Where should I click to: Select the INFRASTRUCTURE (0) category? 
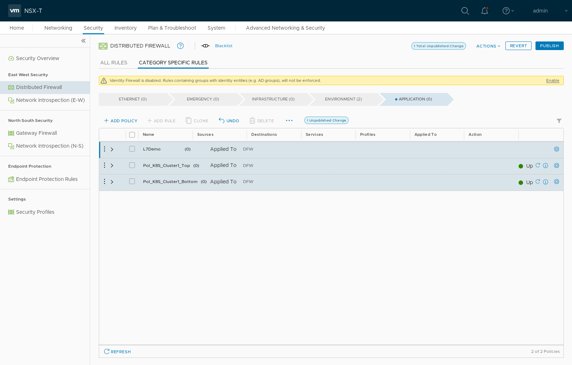(x=273, y=99)
